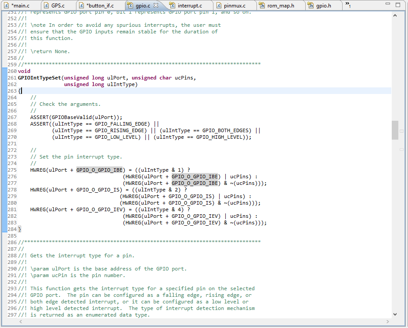The image size is (408, 328).
Task: Click GPIOBaseValid in the ASSERT on line 267
Action: (x=72, y=117)
